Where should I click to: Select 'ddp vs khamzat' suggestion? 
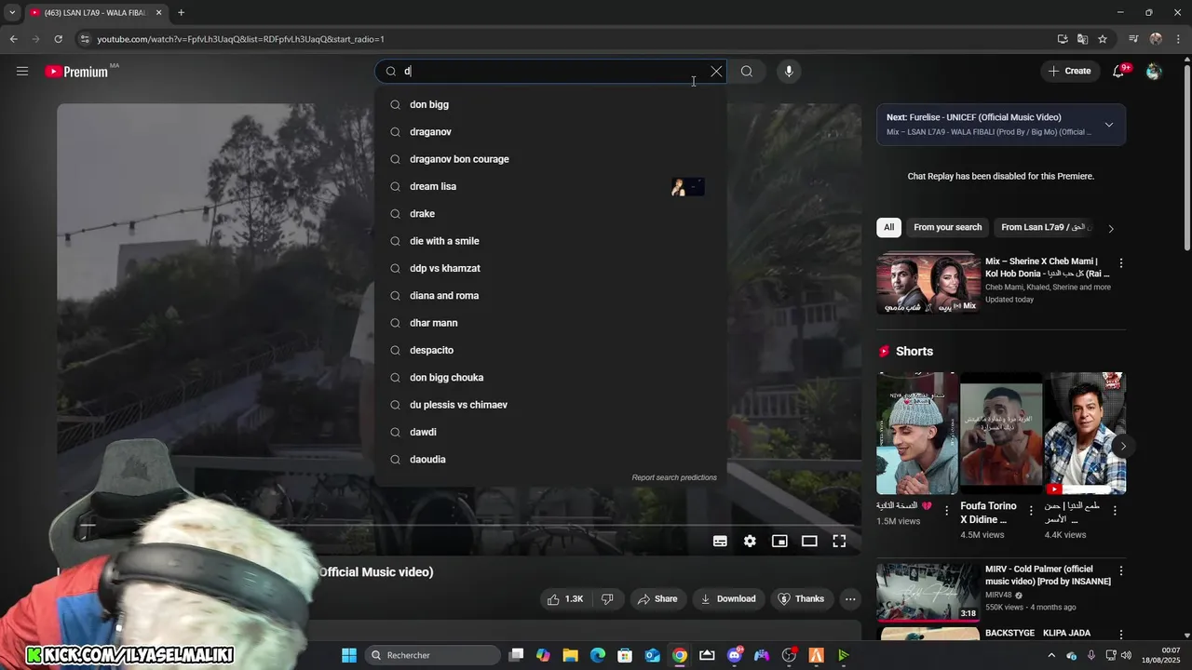click(x=550, y=268)
